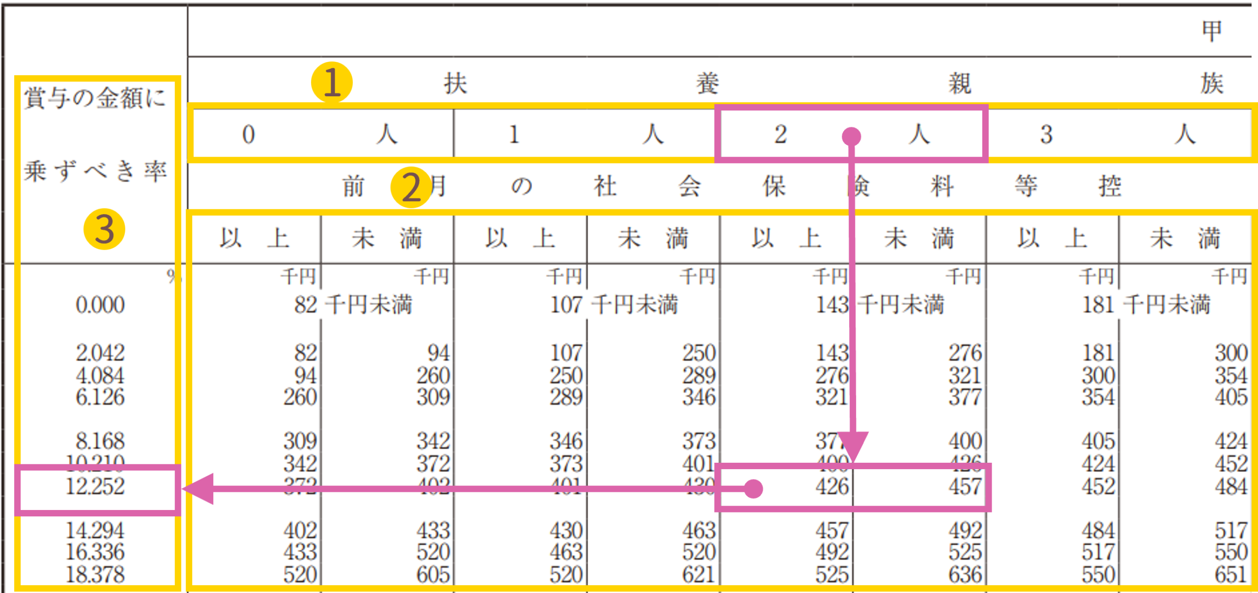The height and width of the screenshot is (593, 1258).
Task: Click 260 in the 4.084 row
Action: 433,375
